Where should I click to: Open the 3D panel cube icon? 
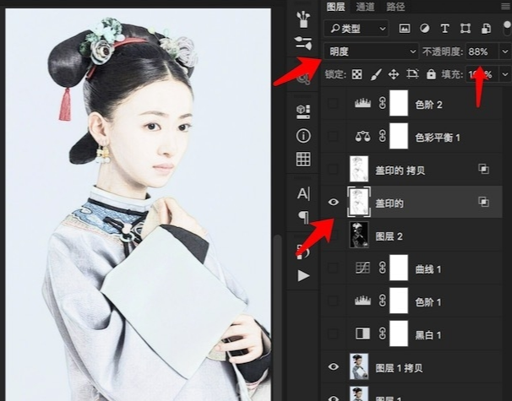pos(303,112)
